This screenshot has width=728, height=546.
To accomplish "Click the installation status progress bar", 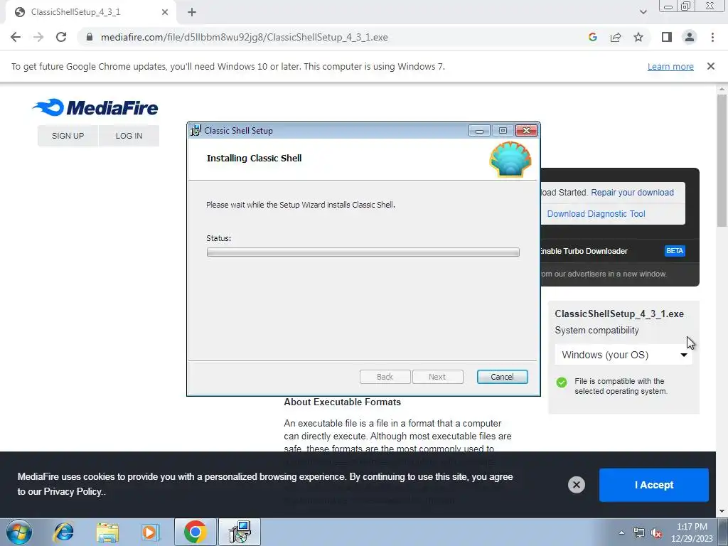I will pos(363,252).
